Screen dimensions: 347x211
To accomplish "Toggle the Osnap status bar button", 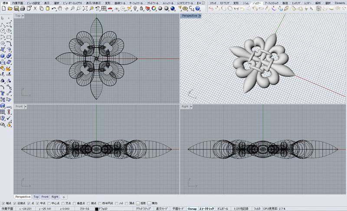I will [x=192, y=208].
